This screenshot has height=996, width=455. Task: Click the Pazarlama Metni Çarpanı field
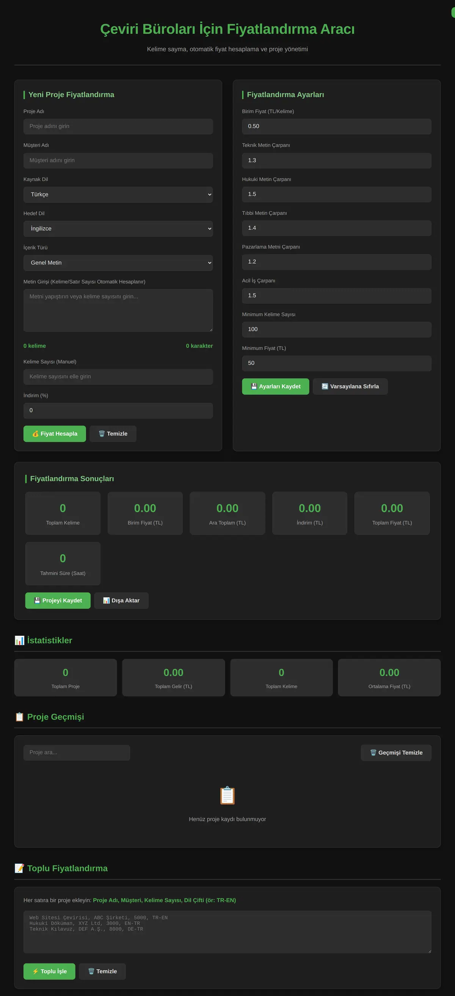click(337, 262)
